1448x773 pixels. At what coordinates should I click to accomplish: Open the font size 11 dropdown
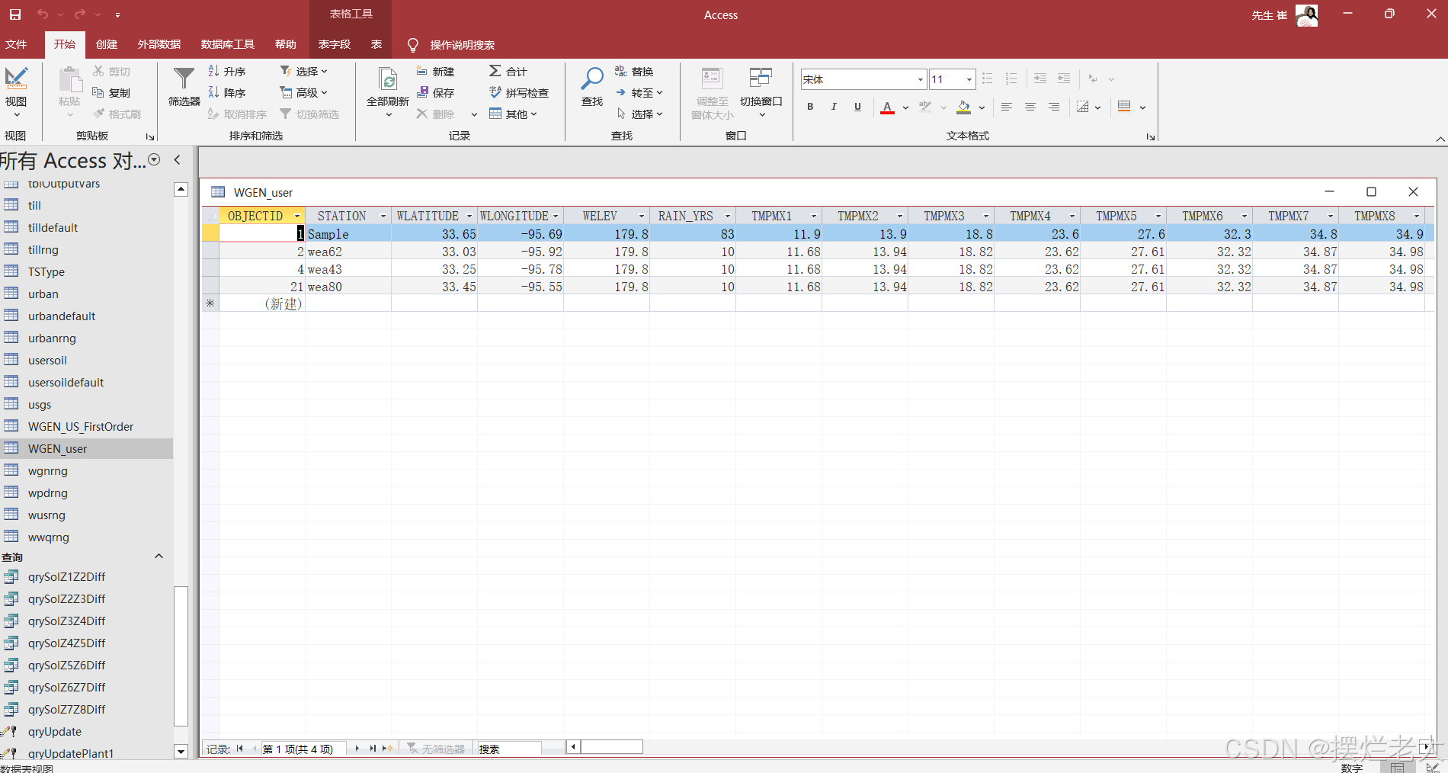969,79
